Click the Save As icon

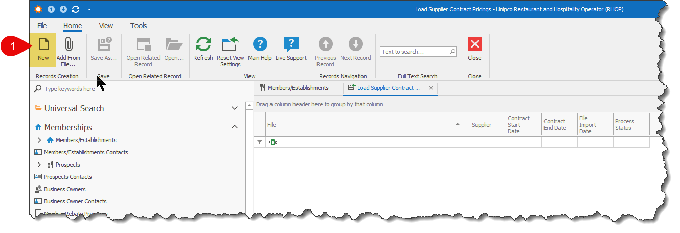[x=104, y=44]
